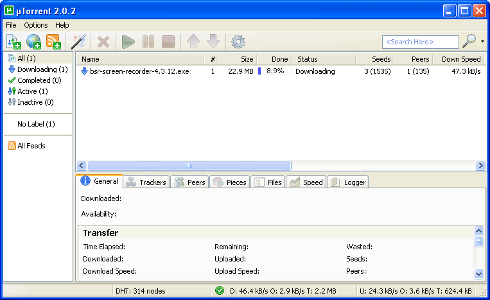Select Completed (0) category
490x300 pixels.
38,80
